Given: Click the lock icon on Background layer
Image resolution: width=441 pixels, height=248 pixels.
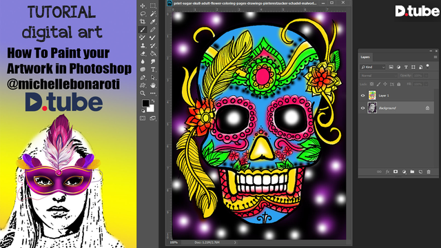Looking at the screenshot, I should [x=427, y=108].
